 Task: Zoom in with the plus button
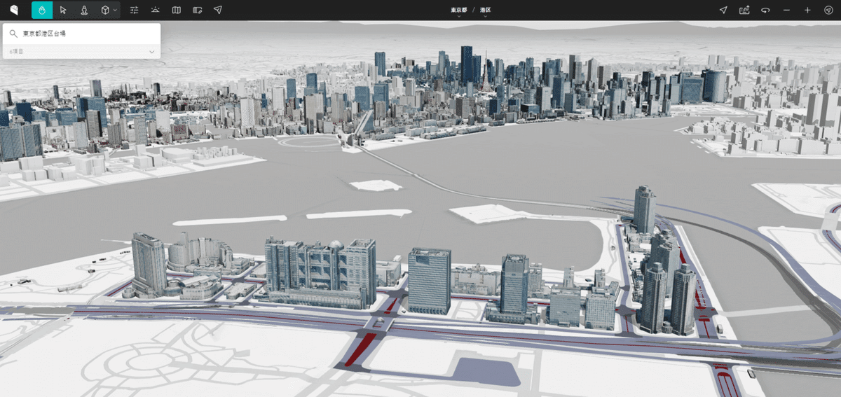807,10
